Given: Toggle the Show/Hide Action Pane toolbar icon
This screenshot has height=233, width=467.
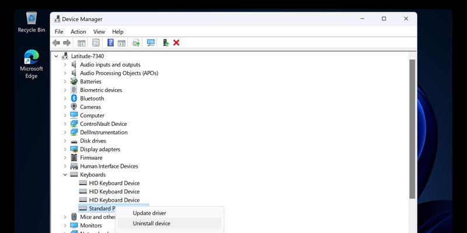Looking at the screenshot, I should [x=121, y=43].
